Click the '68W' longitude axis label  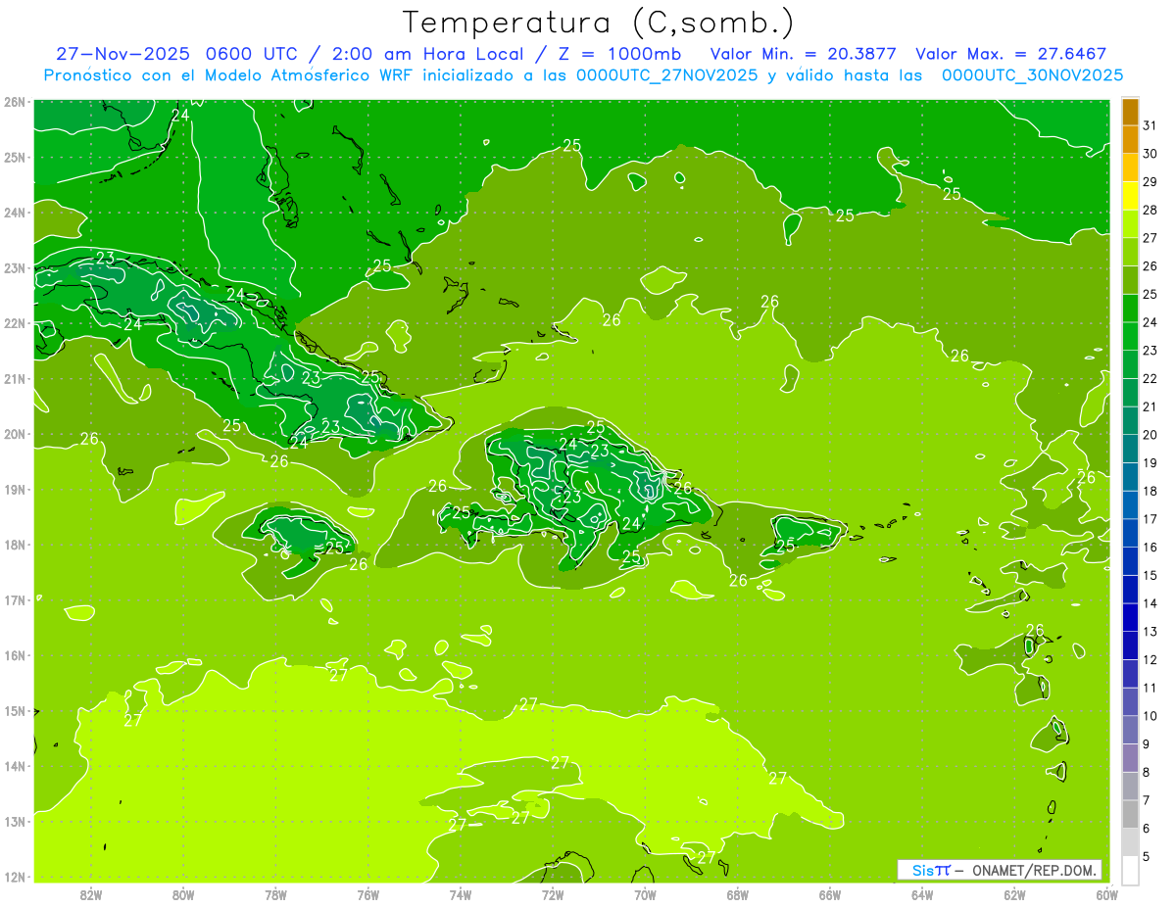point(738,893)
